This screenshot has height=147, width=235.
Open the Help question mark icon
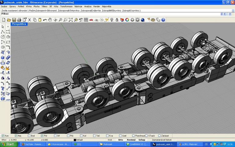click(x=163, y=20)
